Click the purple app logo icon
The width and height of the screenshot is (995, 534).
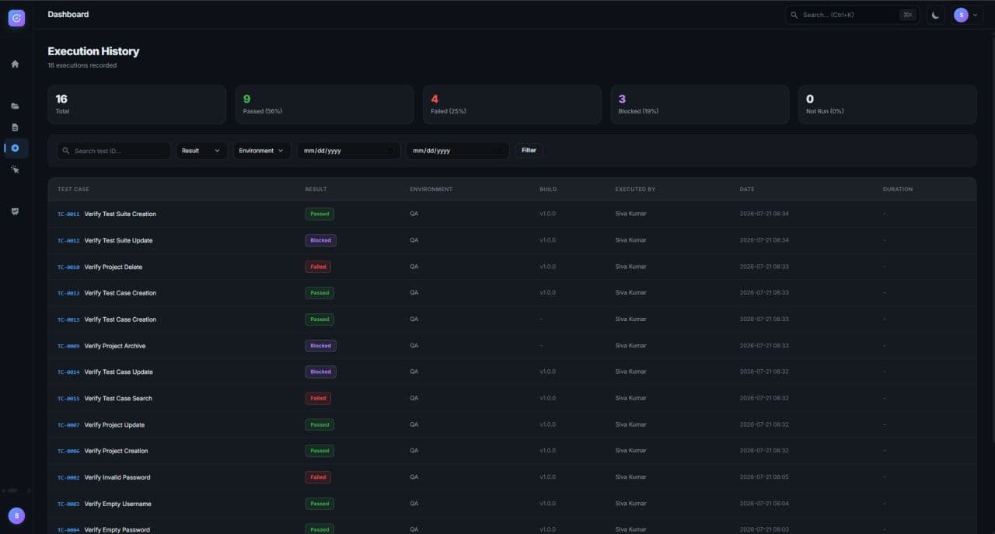(16, 18)
